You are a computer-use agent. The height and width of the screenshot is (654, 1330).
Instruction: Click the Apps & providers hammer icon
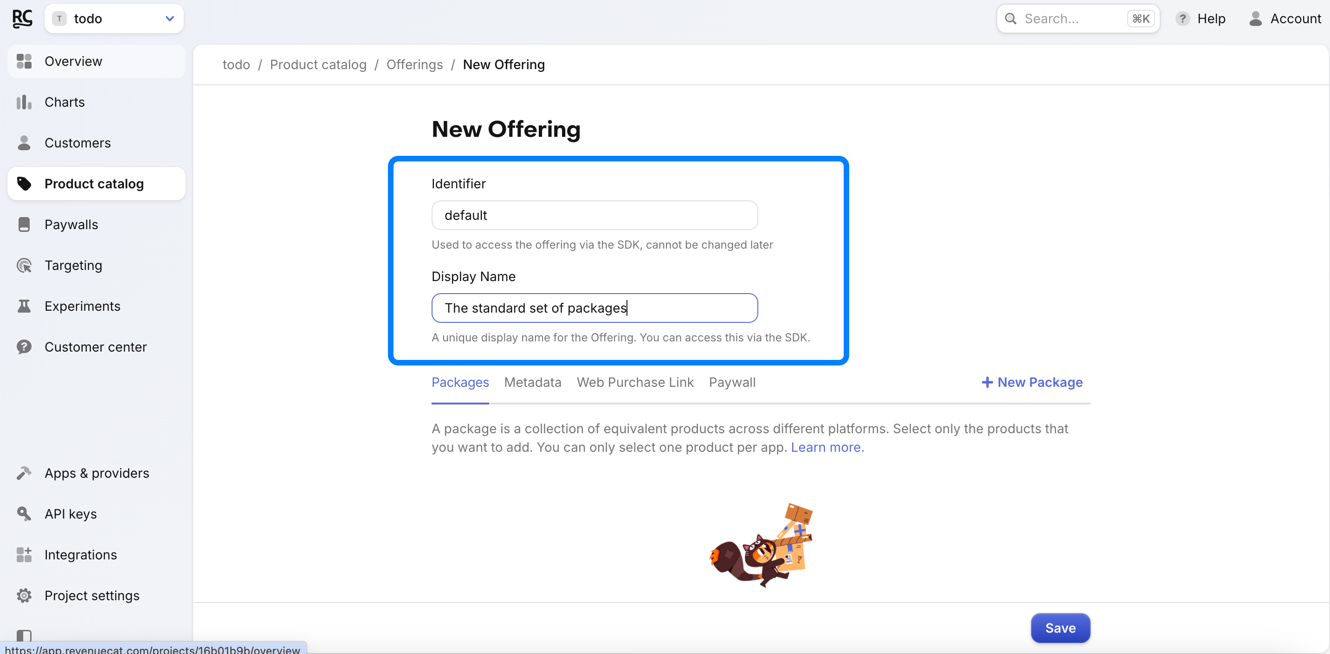pos(24,473)
